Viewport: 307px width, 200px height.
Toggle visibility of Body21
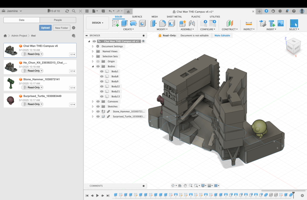click(102, 91)
